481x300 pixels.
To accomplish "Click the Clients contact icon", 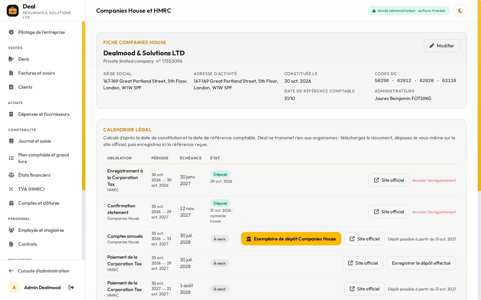I will click(11, 87).
